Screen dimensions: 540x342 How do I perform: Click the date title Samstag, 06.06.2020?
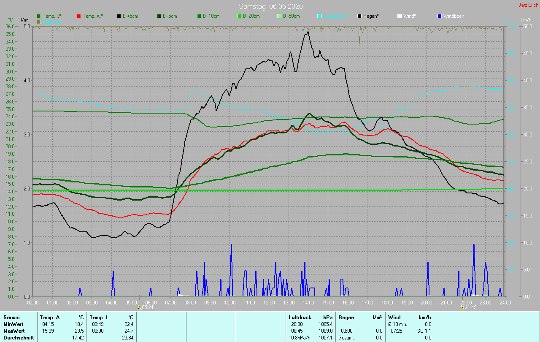(270, 6)
